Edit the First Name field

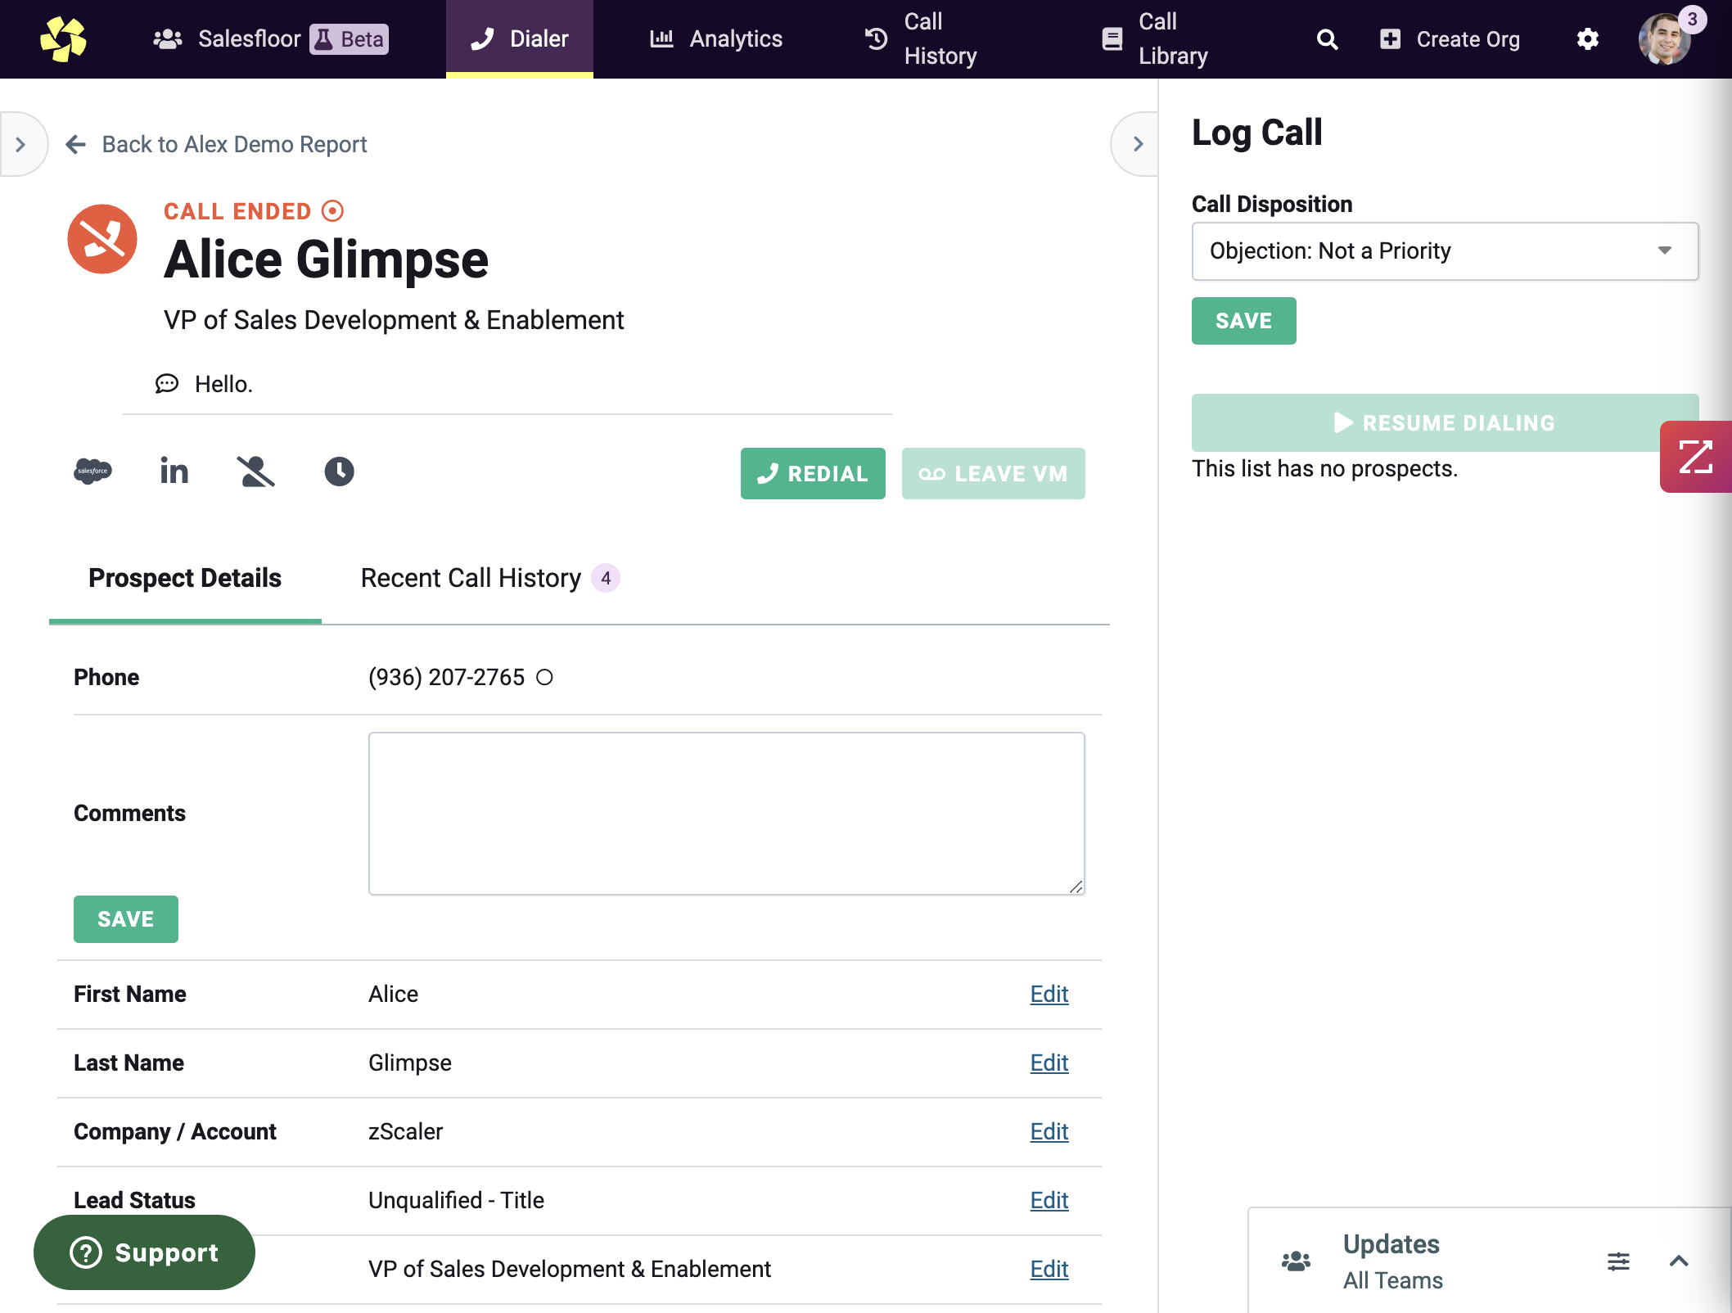pyautogui.click(x=1049, y=994)
